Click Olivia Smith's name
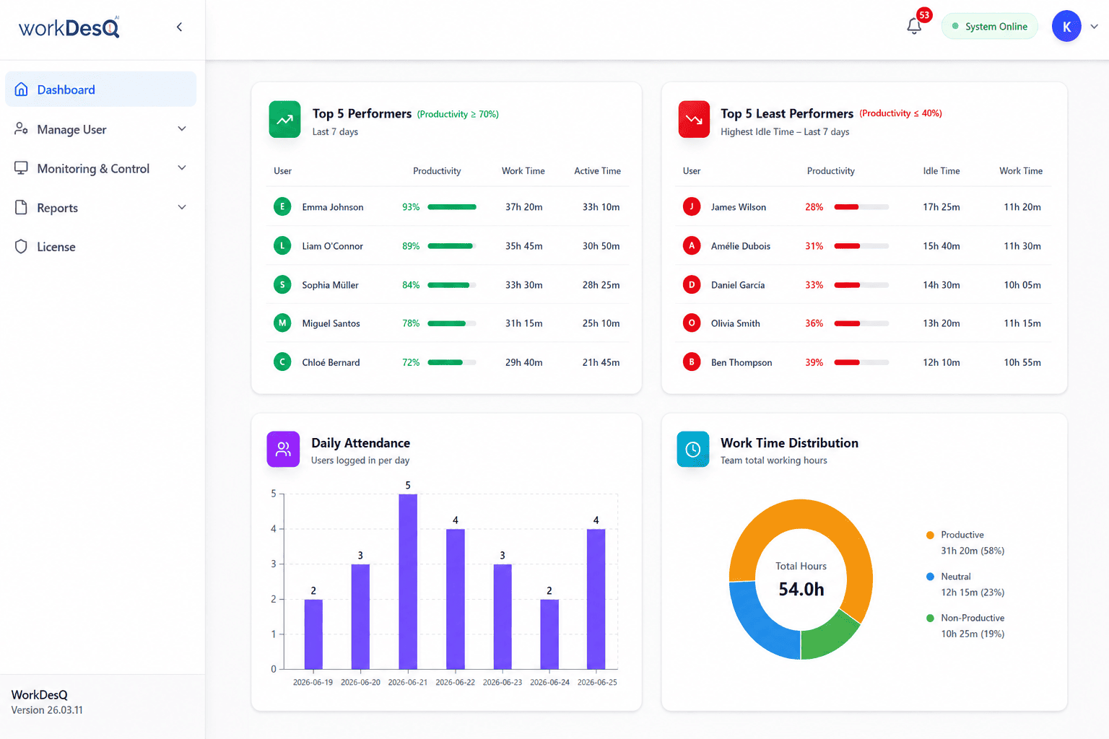Viewport: 1109px width, 739px height. (x=735, y=323)
